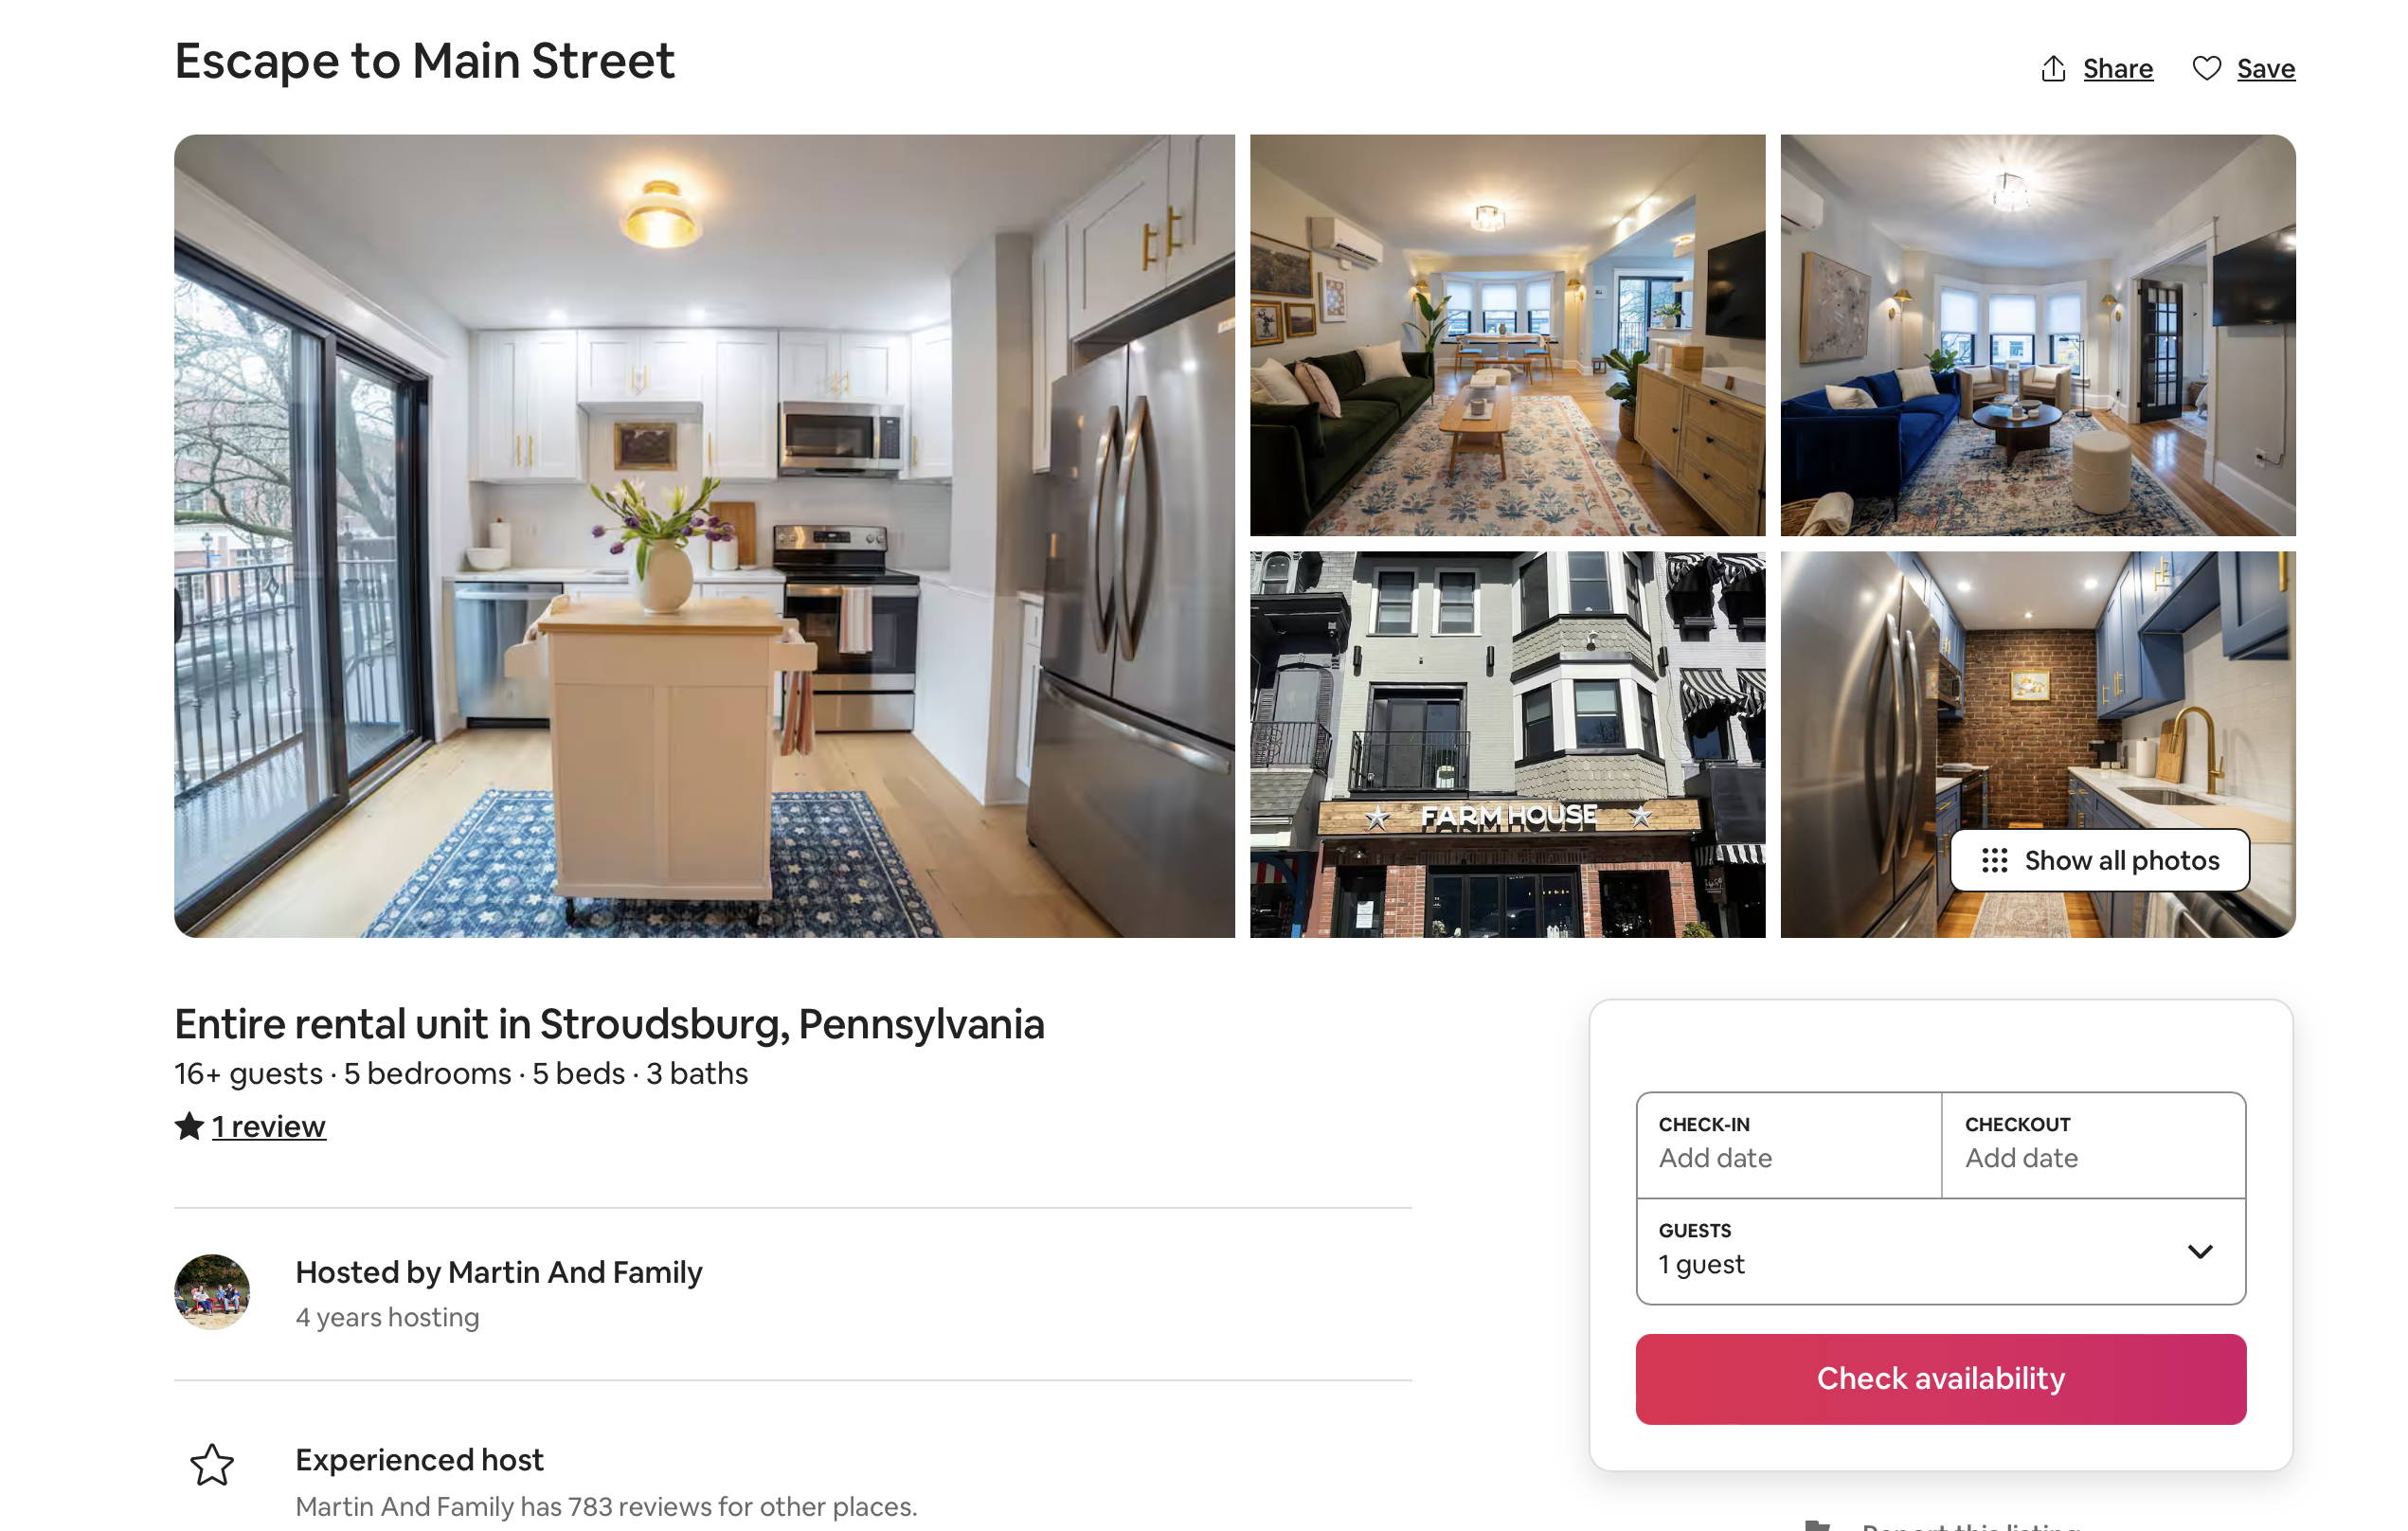This screenshot has width=2408, height=1531.
Task: Expand the guests dropdown chevron
Action: (2200, 1252)
